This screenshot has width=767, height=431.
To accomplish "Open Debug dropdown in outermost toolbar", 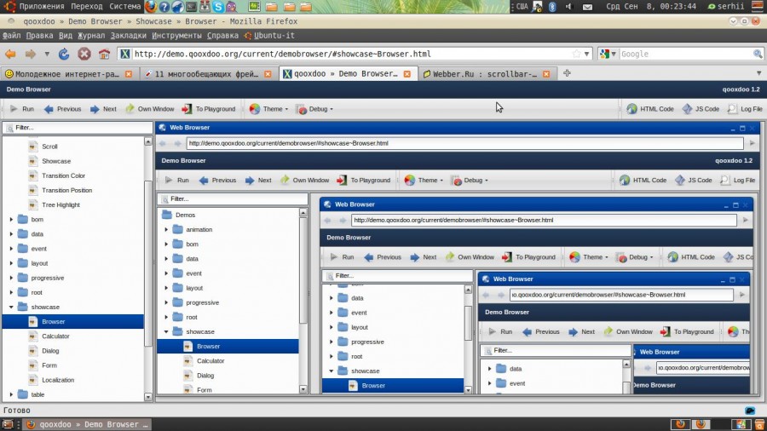I will [315, 109].
